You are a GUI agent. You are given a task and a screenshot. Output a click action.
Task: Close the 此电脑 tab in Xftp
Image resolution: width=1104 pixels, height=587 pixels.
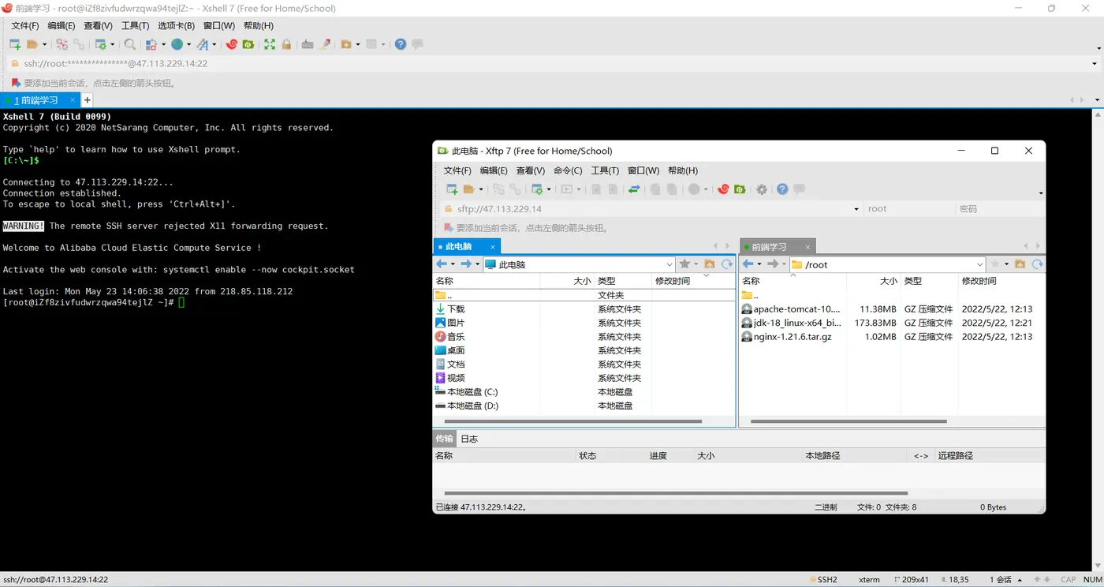click(493, 247)
